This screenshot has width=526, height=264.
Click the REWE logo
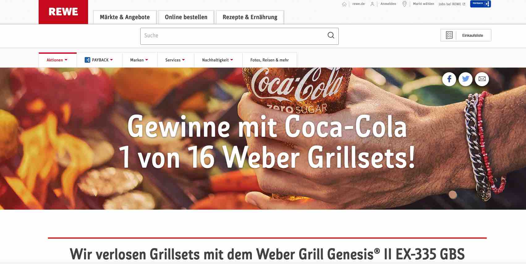[x=63, y=12]
